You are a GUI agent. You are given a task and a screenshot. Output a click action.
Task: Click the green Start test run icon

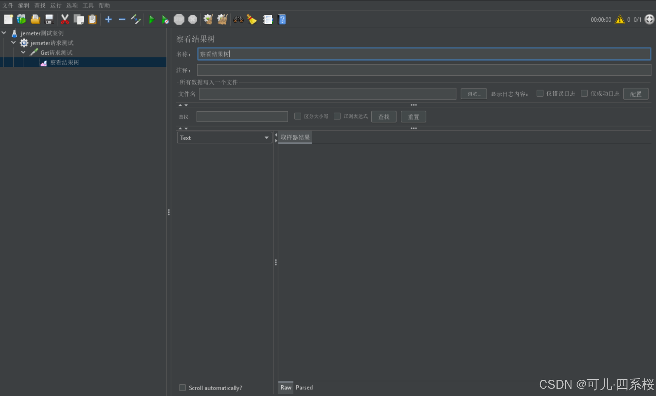151,19
